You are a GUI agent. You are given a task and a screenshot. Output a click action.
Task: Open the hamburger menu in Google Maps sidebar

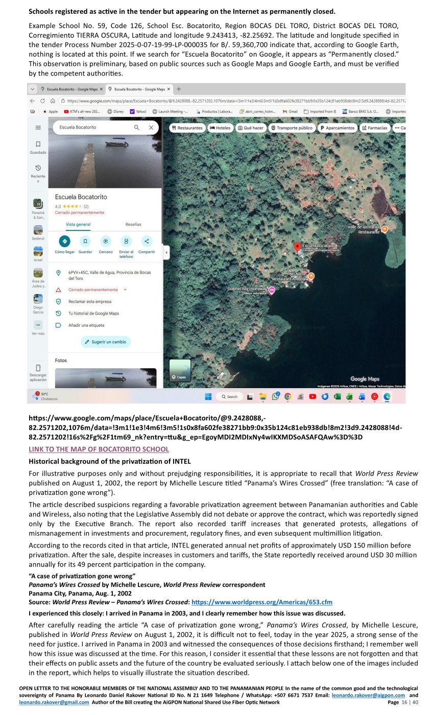click(38, 128)
